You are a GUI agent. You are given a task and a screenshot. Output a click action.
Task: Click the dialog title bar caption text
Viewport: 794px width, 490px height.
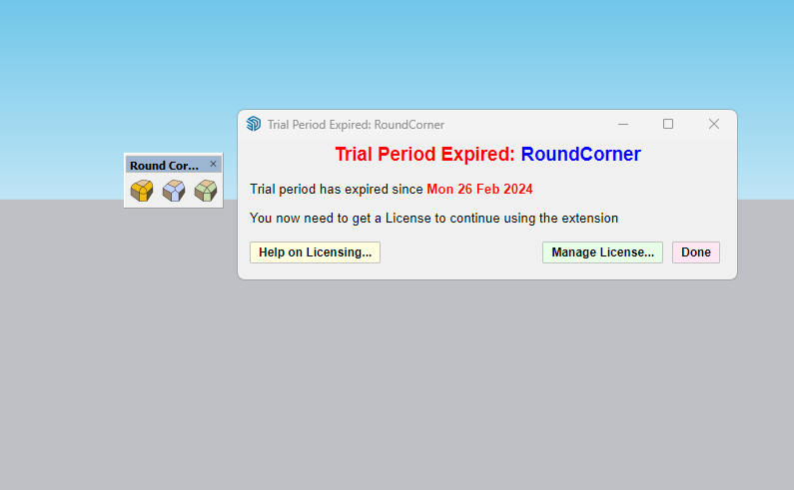356,125
